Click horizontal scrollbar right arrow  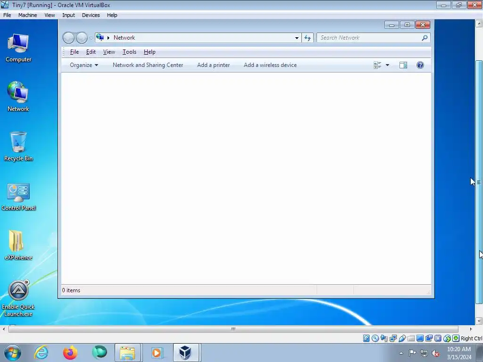pos(471,329)
